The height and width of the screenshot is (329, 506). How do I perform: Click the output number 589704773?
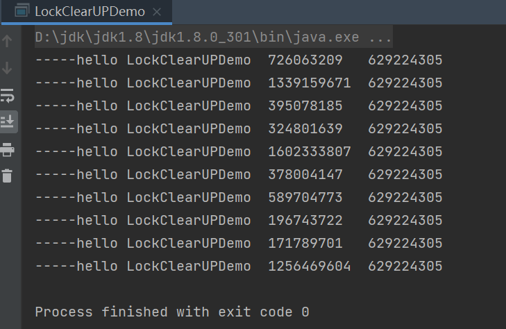tap(305, 197)
